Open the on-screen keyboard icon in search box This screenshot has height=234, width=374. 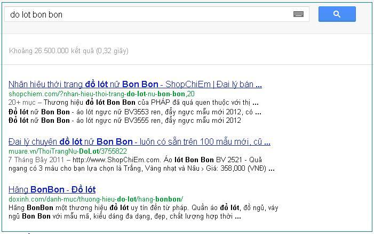(x=298, y=14)
